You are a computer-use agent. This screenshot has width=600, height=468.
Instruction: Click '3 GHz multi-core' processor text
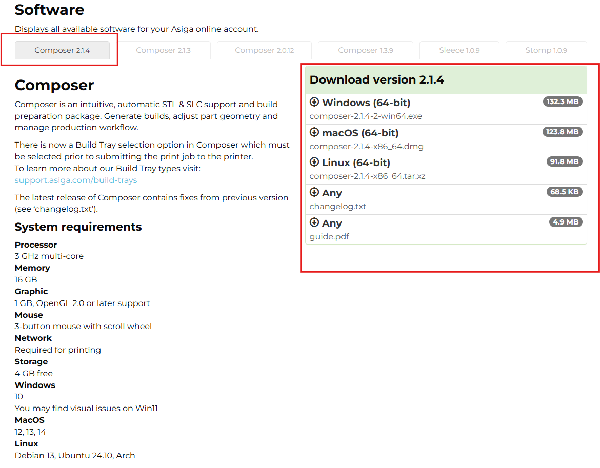point(49,256)
